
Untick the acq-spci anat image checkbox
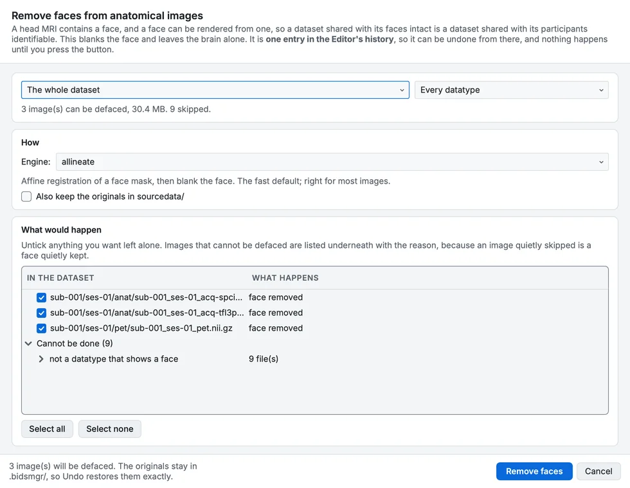(41, 297)
